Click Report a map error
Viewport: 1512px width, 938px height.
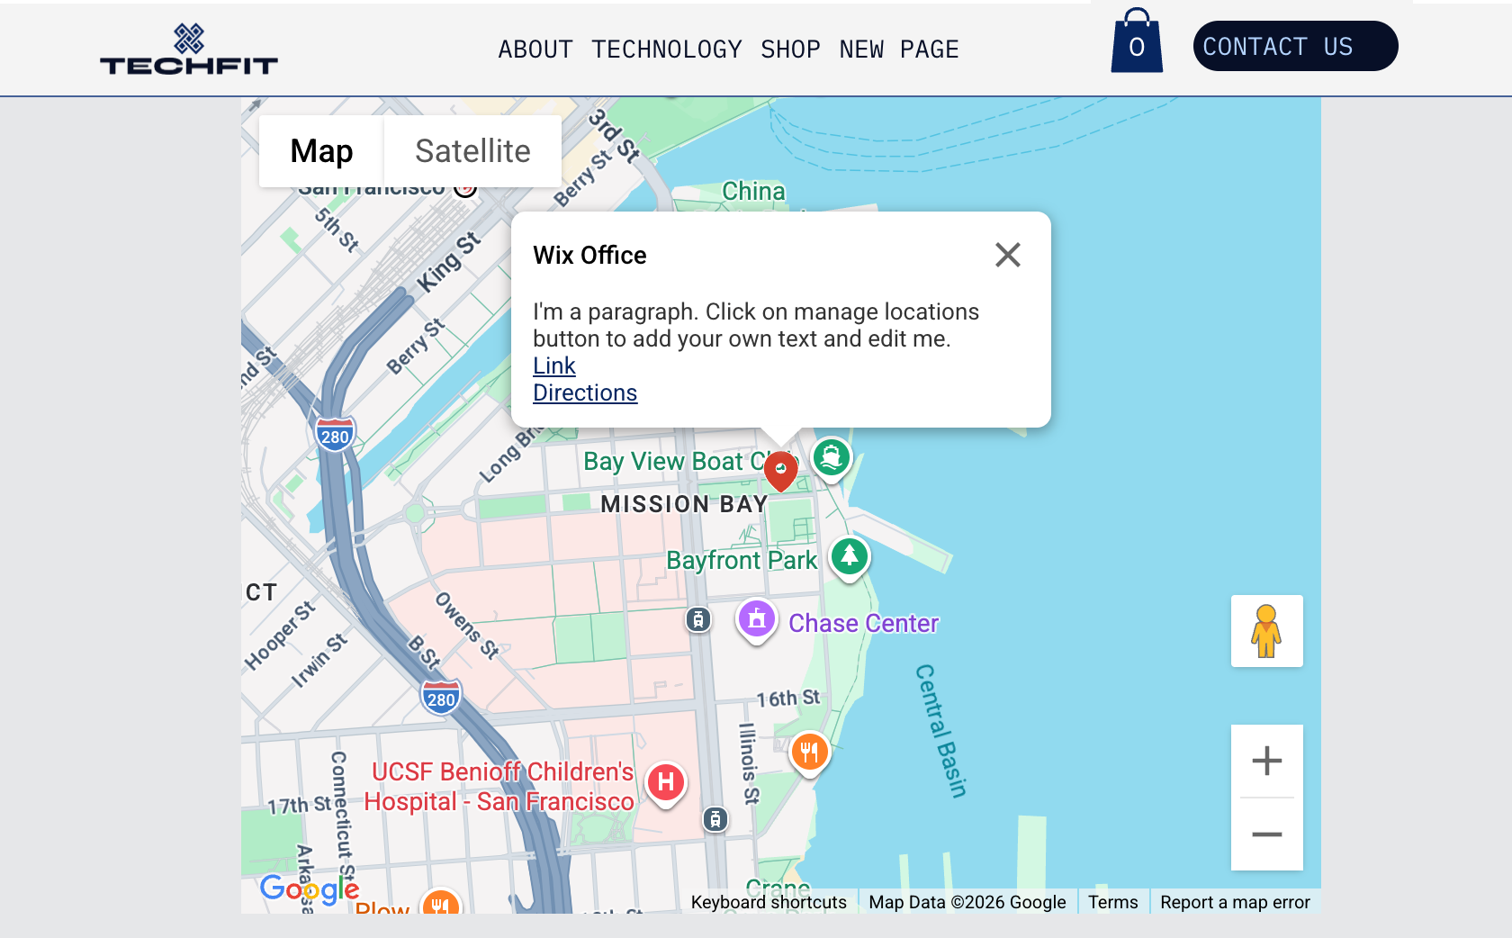tap(1235, 901)
